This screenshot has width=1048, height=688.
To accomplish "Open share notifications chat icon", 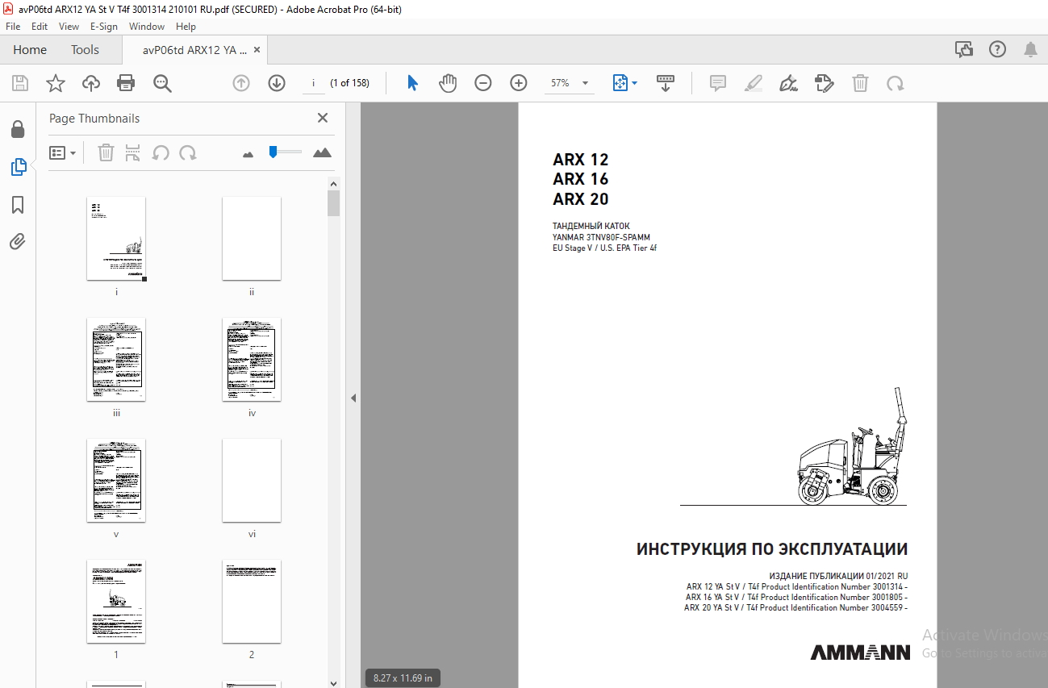I will (x=964, y=50).
